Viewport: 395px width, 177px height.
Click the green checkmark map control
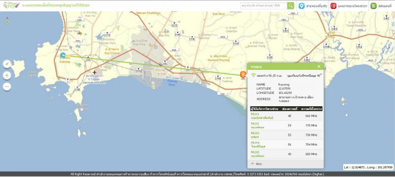point(7,64)
